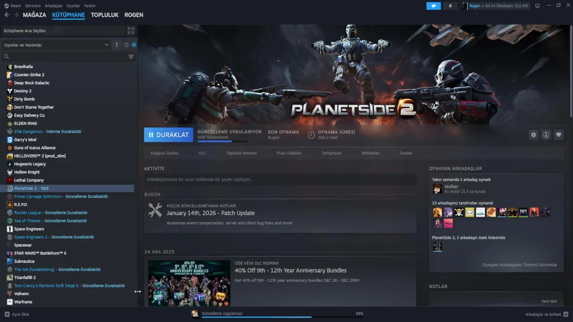
Task: Open the Anniversary Bundles news thumbnail
Action: coord(189,283)
